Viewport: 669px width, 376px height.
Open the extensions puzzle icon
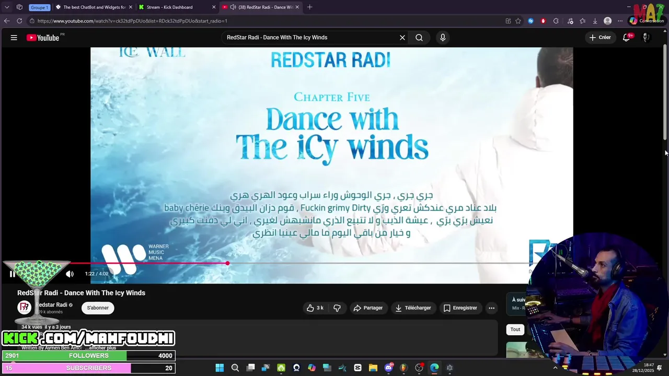[x=556, y=21]
